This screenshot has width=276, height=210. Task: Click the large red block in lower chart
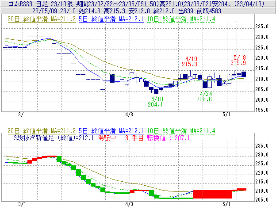pyautogui.click(x=212, y=194)
